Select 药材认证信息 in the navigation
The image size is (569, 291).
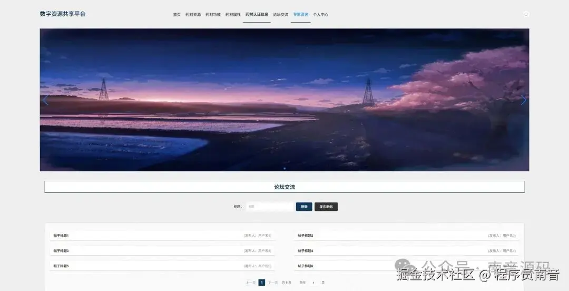pyautogui.click(x=257, y=15)
